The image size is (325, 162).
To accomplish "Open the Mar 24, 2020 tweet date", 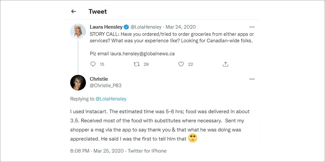I will pos(181,27).
